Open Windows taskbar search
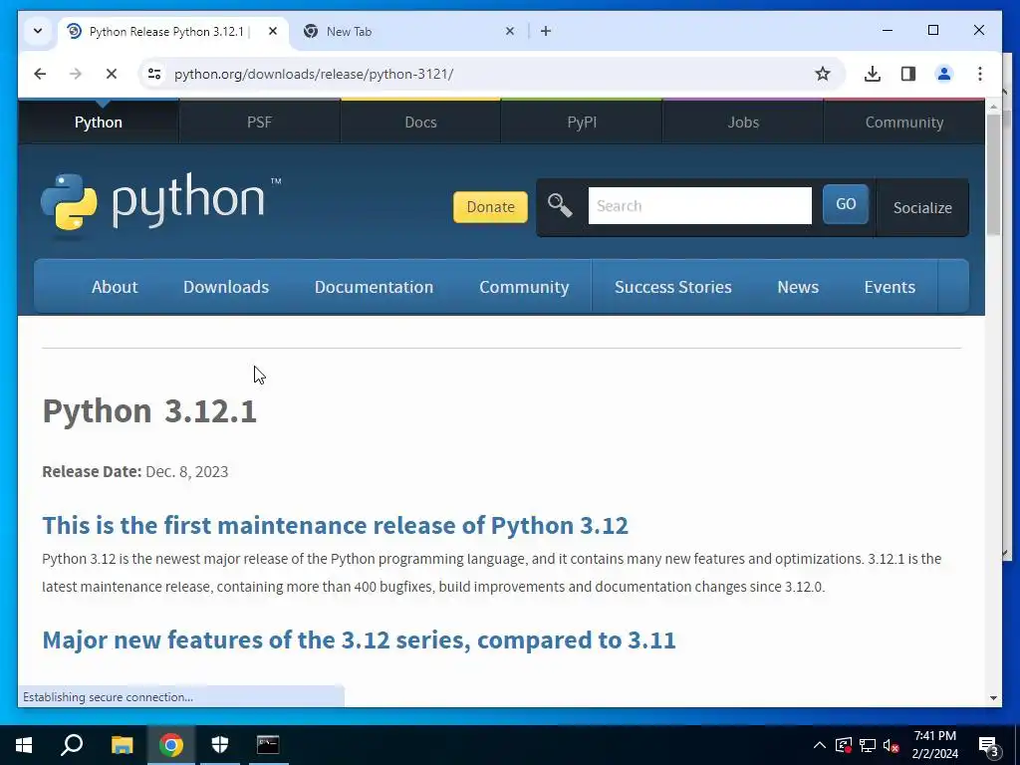The image size is (1020, 765). coord(72,745)
